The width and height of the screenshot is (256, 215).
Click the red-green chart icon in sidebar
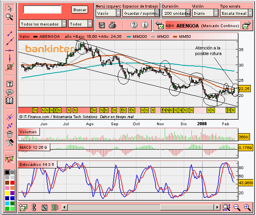pos(10,159)
